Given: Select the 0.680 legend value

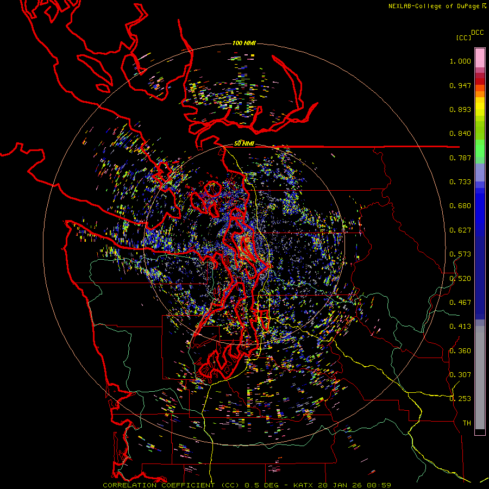Looking at the screenshot, I should (x=460, y=206).
